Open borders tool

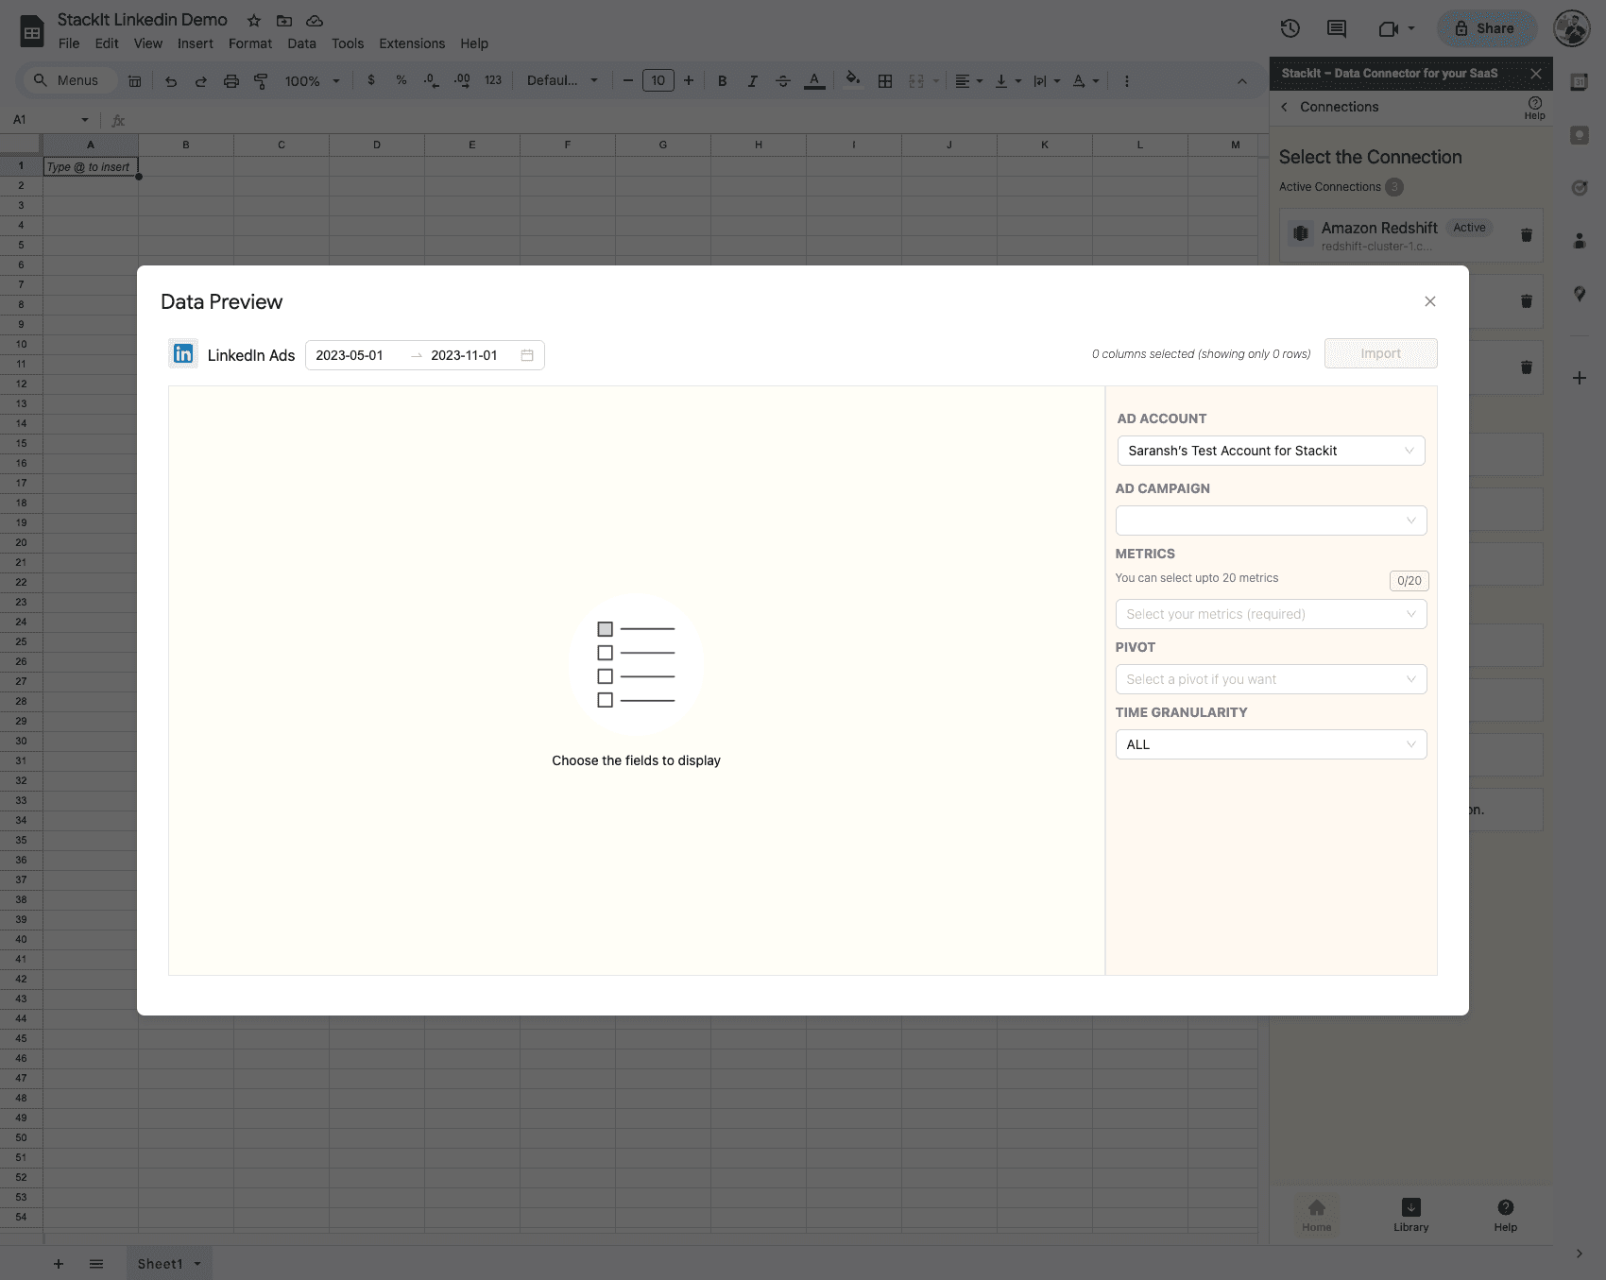885,81
